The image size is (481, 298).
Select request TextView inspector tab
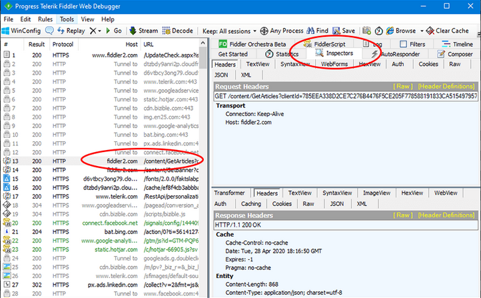[258, 64]
